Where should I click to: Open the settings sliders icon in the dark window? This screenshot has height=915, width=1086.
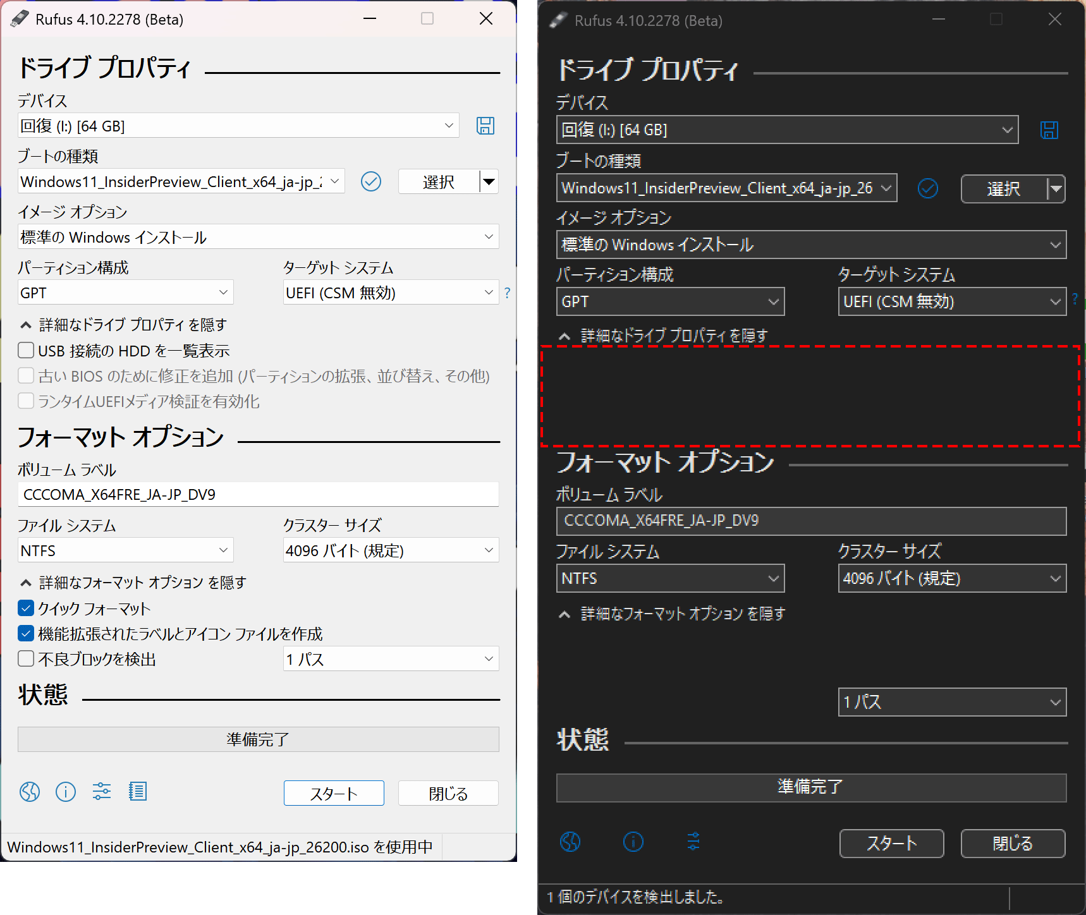click(693, 841)
